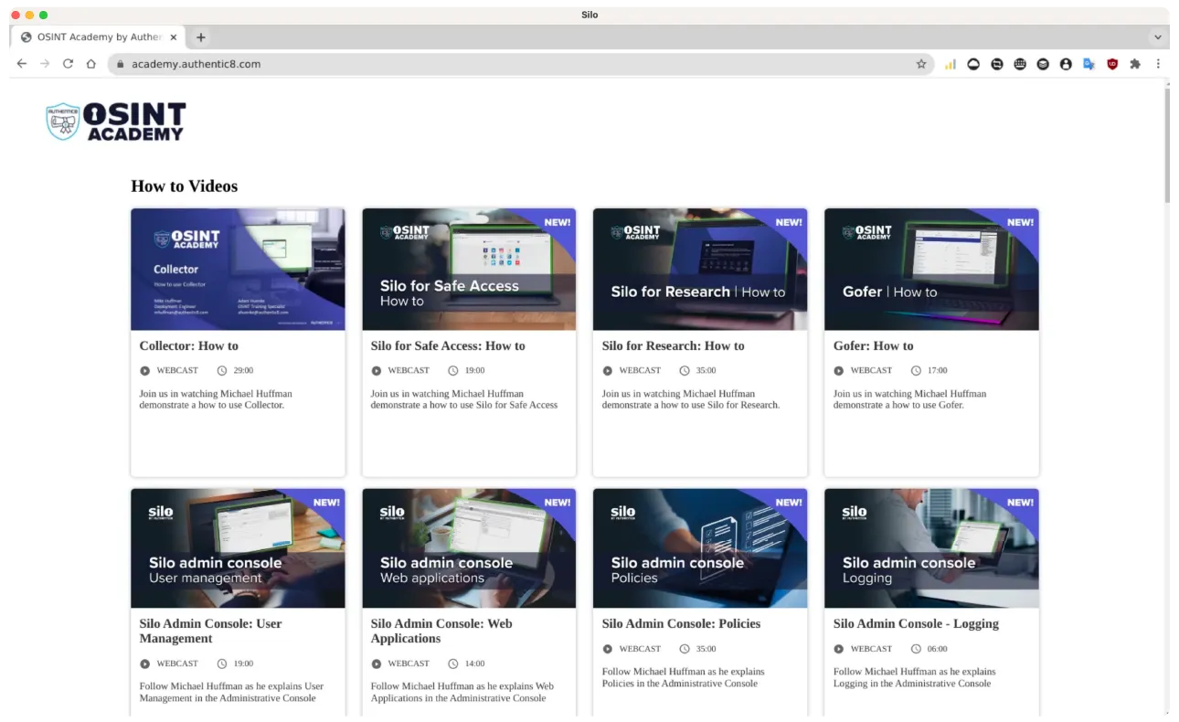Close the OSINT Academy tab
Screen dimensions: 1179x722
point(174,37)
